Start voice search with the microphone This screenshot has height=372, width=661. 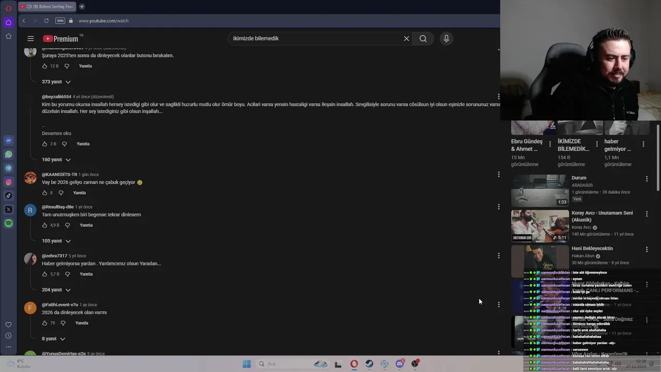coord(447,38)
